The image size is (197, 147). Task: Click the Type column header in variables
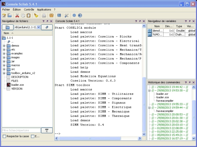pyautogui.click(x=179, y=26)
